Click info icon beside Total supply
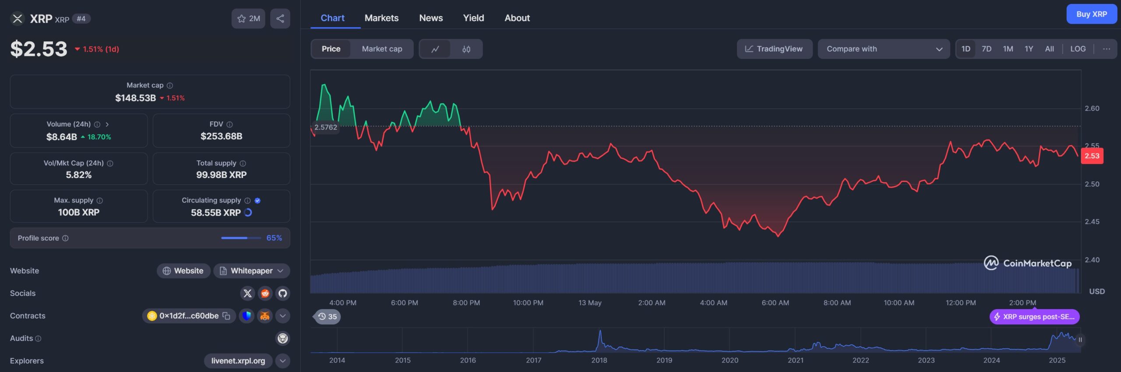This screenshot has width=1121, height=372. click(x=243, y=163)
